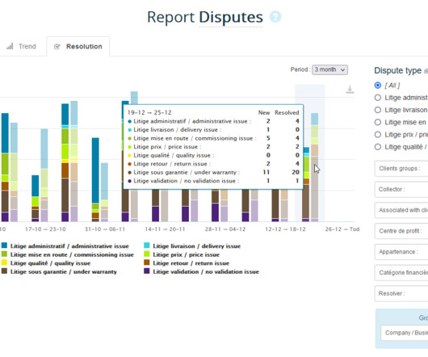Toggle Litige livraison legend swatch
This screenshot has width=428, height=357.
coord(147,246)
